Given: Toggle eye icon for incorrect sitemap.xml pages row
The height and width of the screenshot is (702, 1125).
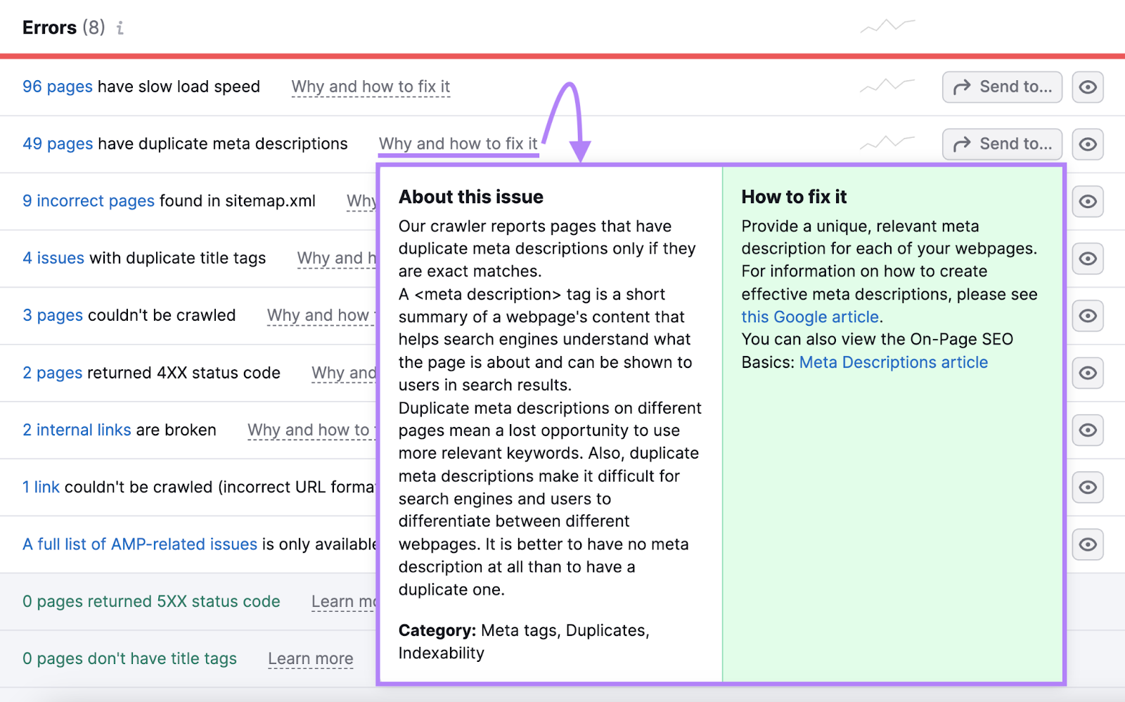Looking at the screenshot, I should 1087,202.
